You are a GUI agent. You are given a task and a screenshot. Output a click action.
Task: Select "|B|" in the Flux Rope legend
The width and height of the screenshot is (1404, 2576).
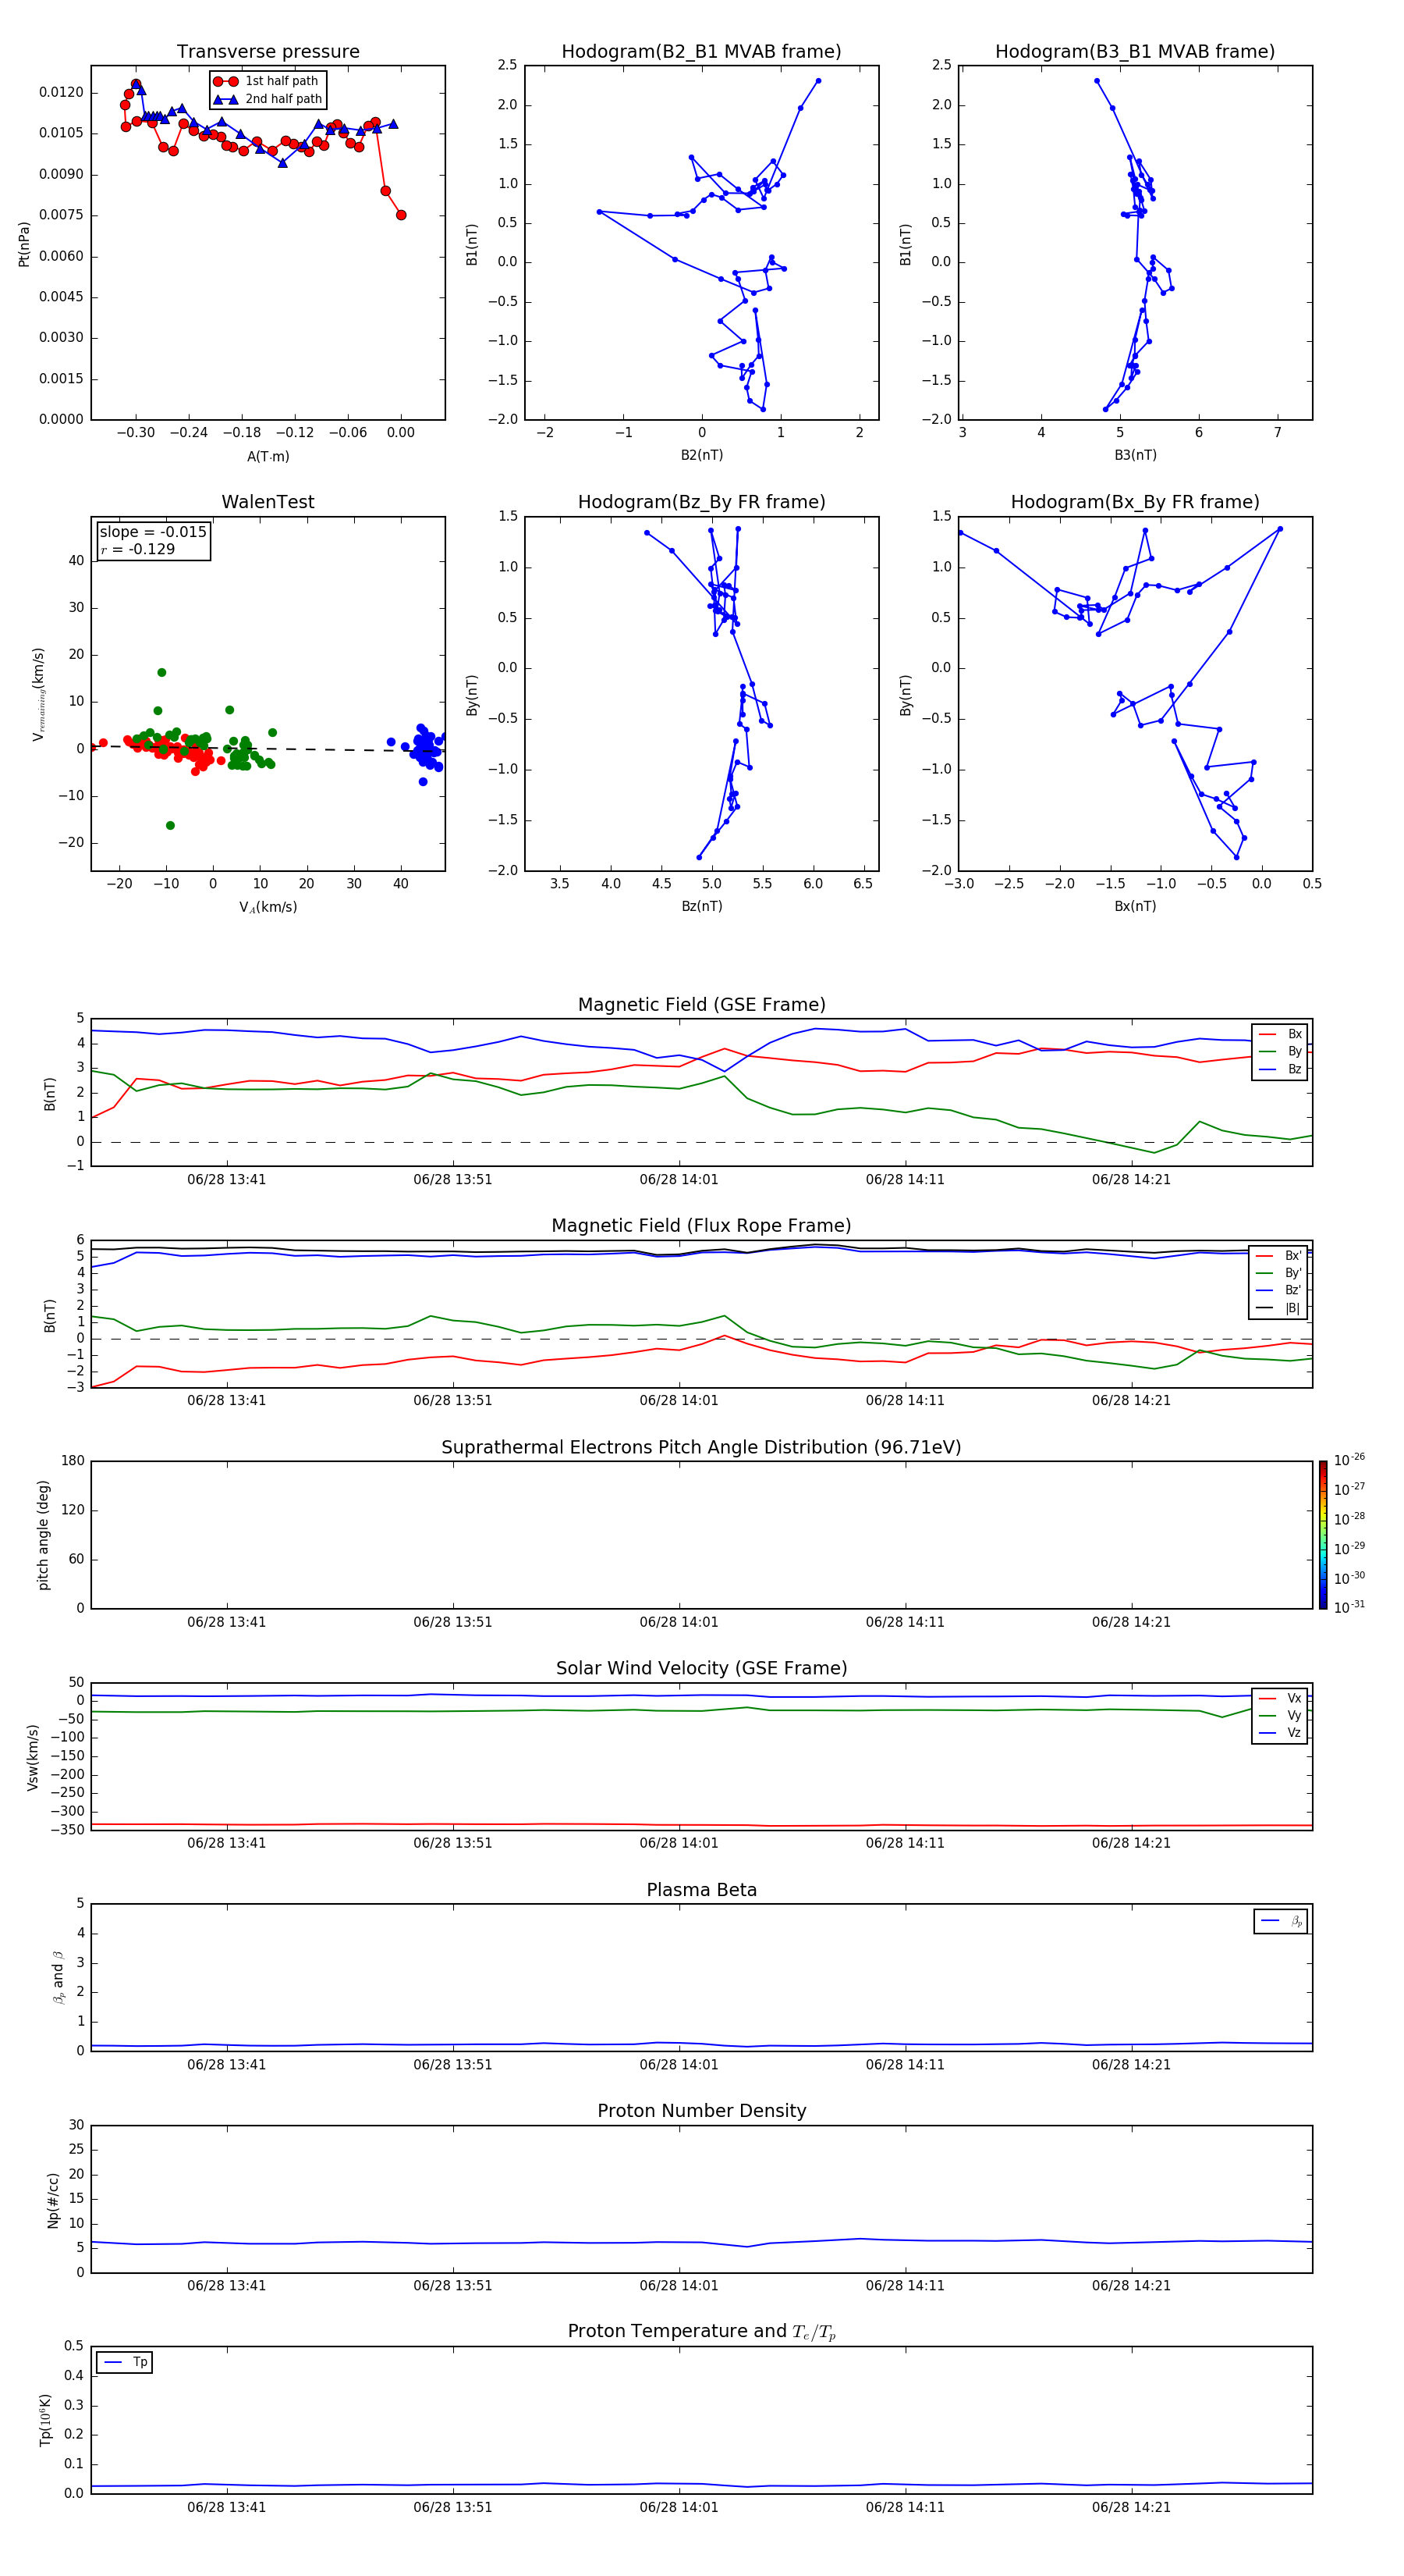tap(1279, 1308)
